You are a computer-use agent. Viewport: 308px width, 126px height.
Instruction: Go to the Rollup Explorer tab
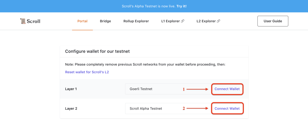[x=136, y=21]
